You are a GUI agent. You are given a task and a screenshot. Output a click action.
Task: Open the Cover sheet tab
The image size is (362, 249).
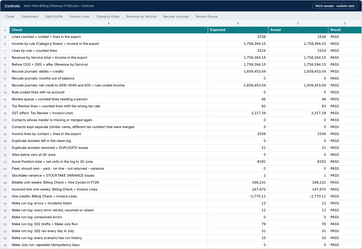tap(10, 17)
